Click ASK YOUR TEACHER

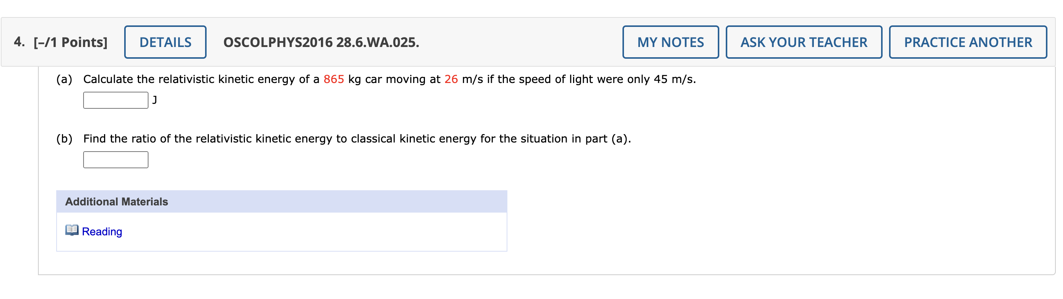coord(804,42)
